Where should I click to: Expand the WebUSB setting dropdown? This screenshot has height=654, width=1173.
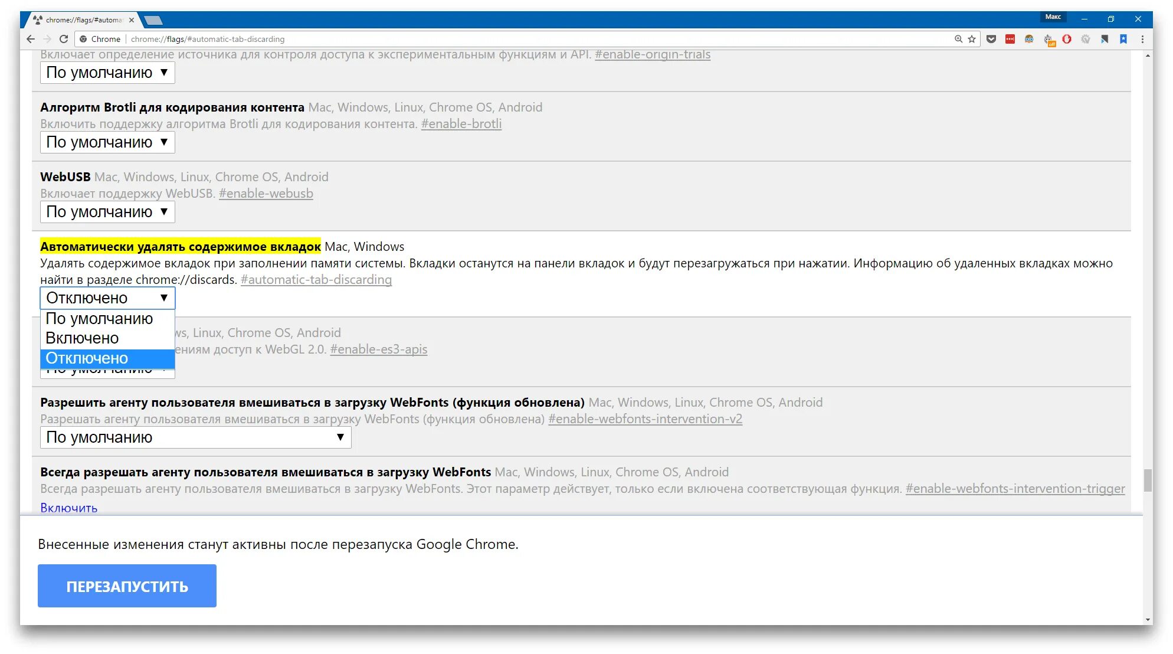107,212
